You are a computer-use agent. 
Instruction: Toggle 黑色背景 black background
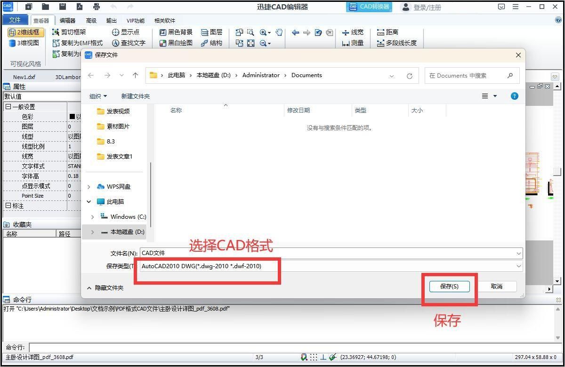coord(176,32)
